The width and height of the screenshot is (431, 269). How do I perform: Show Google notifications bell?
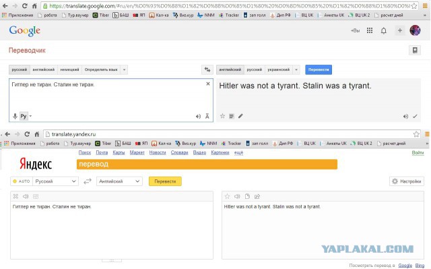[x=384, y=31]
